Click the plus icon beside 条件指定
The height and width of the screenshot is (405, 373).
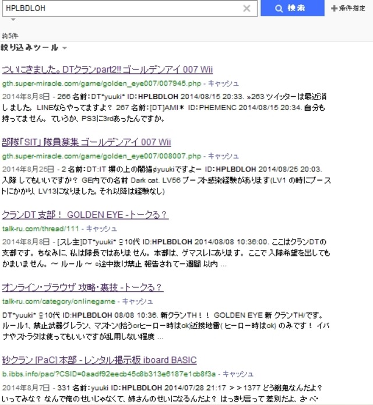coord(334,9)
